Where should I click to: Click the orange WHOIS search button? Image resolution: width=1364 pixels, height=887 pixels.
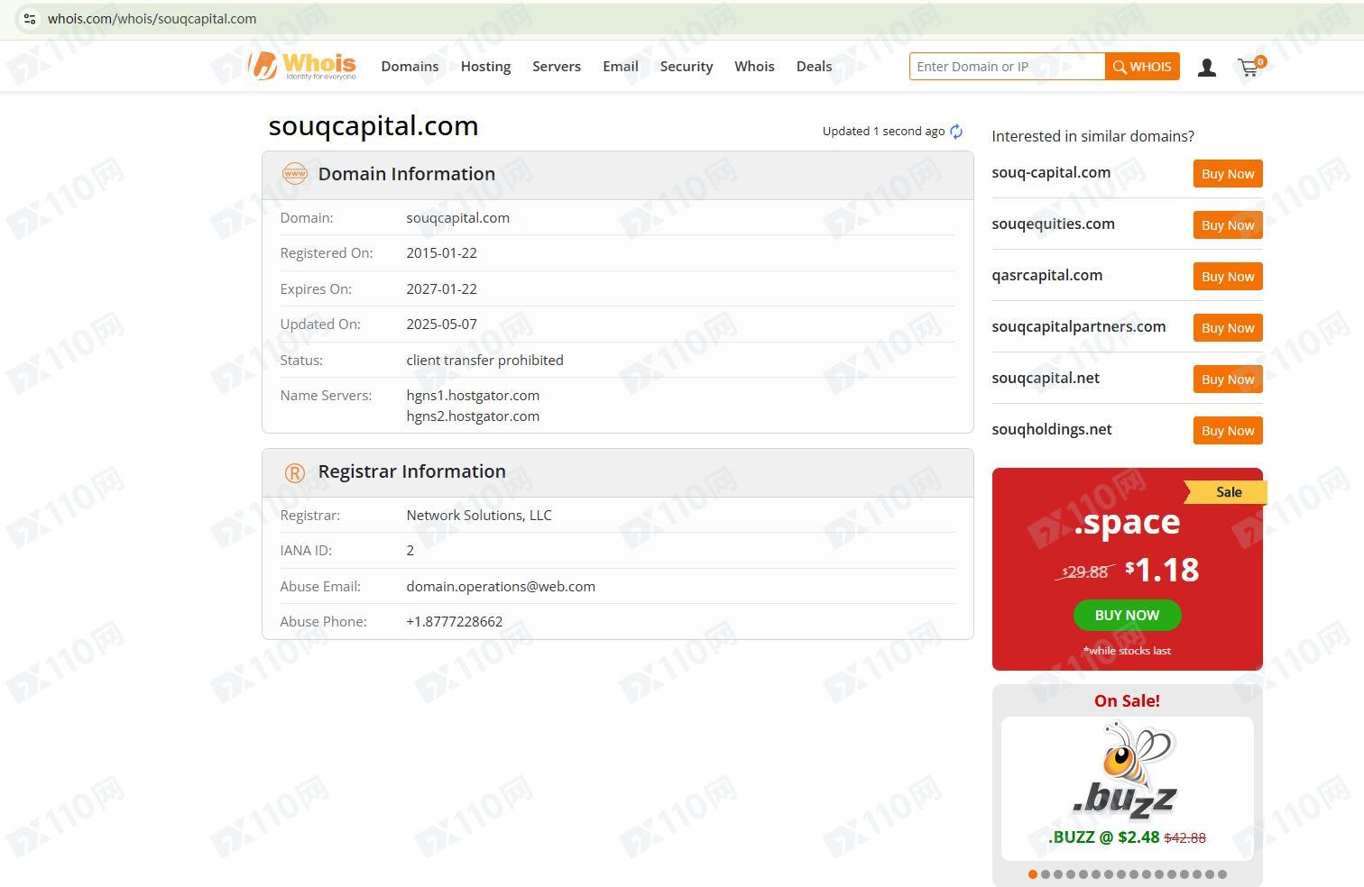tap(1142, 67)
